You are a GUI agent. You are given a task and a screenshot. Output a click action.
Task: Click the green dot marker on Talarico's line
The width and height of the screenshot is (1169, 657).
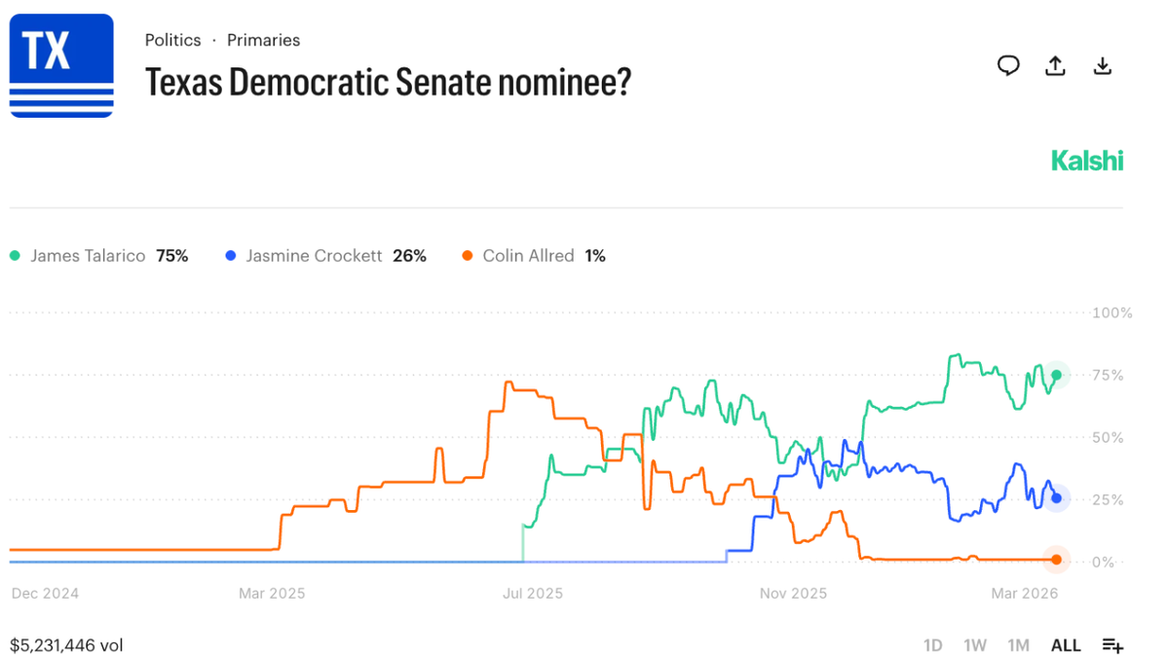pos(1056,374)
